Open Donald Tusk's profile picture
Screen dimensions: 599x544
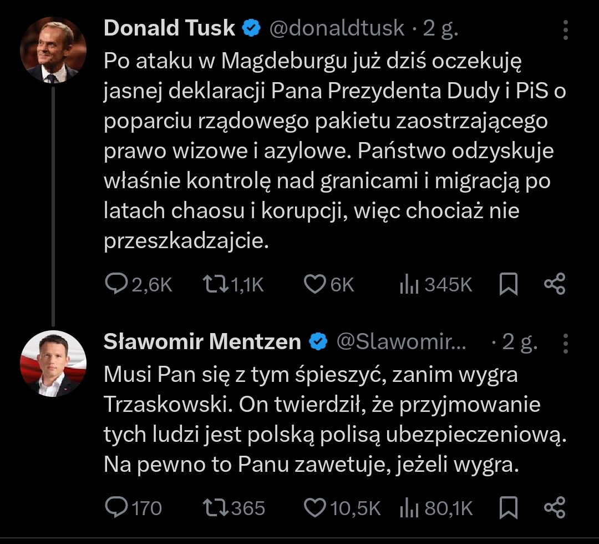(x=53, y=51)
